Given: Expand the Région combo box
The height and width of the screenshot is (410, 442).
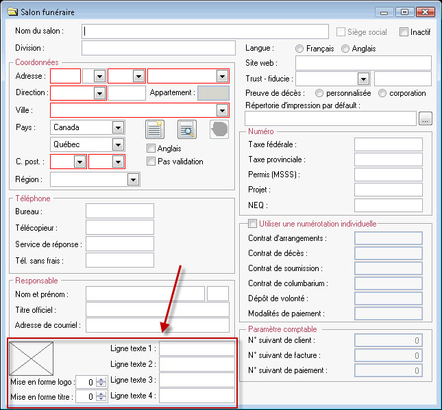Looking at the screenshot, I should pyautogui.click(x=133, y=179).
